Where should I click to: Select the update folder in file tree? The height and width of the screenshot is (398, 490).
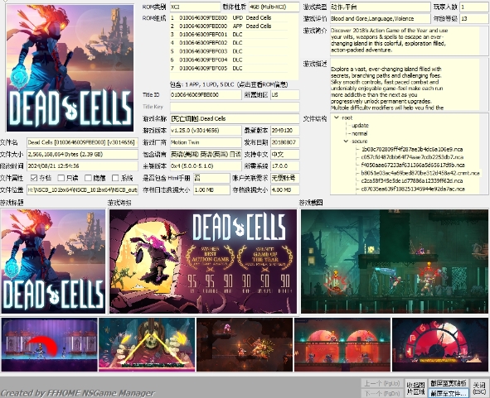pyautogui.click(x=360, y=126)
